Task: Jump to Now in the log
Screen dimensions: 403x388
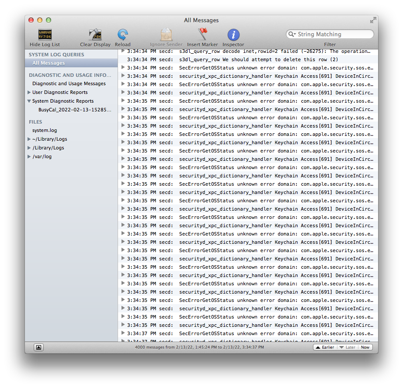Action: click(365, 347)
